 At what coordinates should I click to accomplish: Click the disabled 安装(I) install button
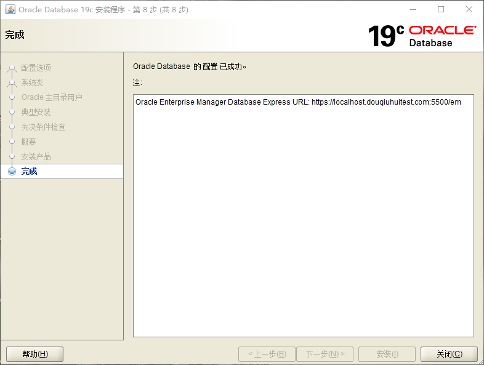(387, 354)
